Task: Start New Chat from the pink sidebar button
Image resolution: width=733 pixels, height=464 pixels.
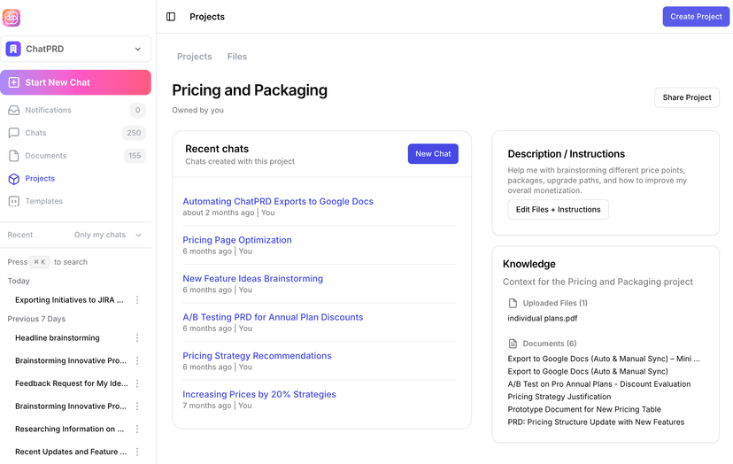Action: click(x=75, y=82)
